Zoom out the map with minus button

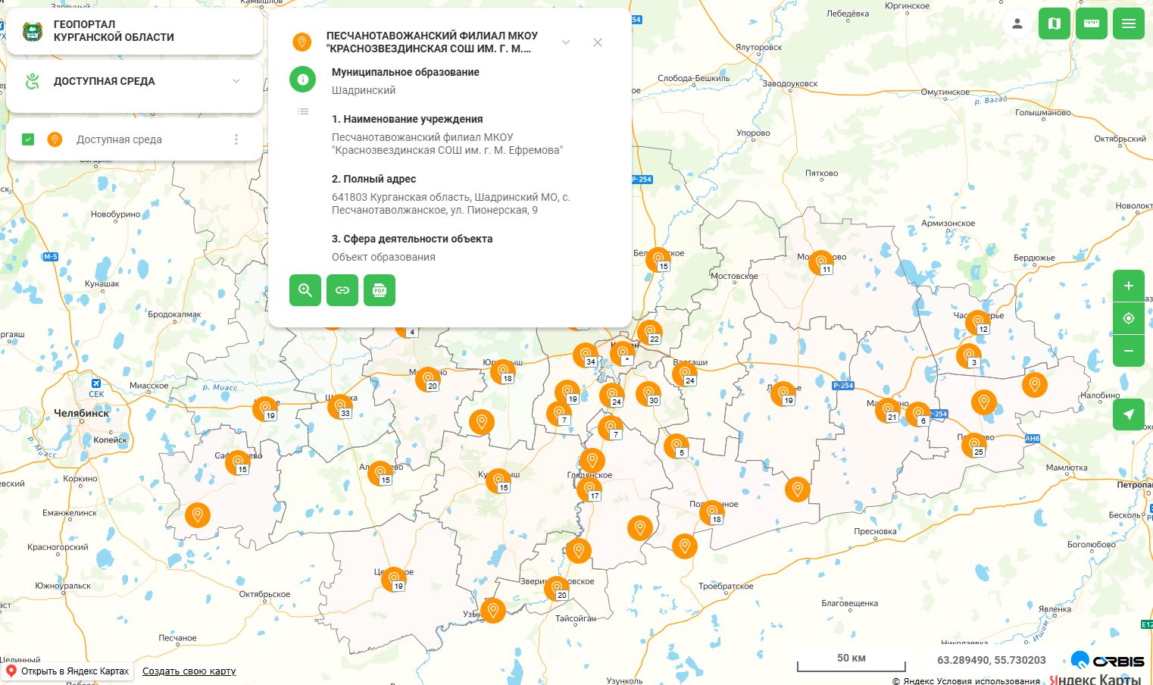(x=1128, y=351)
